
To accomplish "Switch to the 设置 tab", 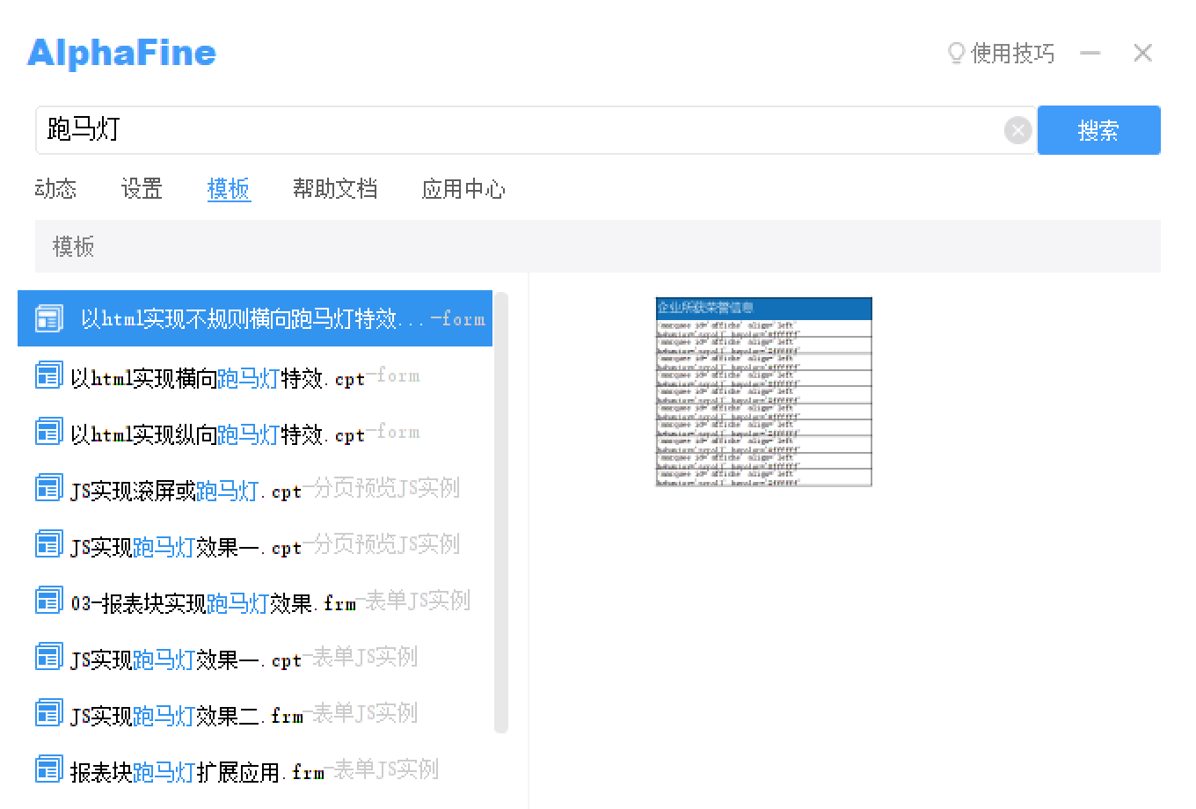I will [x=142, y=189].
